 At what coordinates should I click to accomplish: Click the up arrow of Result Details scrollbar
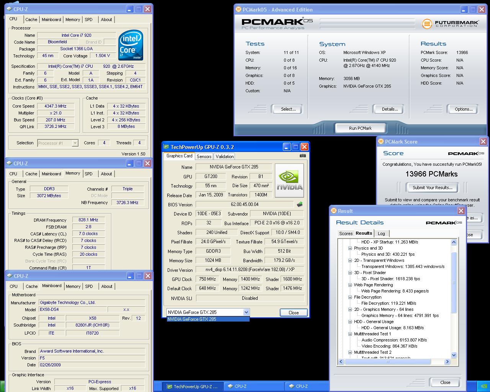(454, 242)
